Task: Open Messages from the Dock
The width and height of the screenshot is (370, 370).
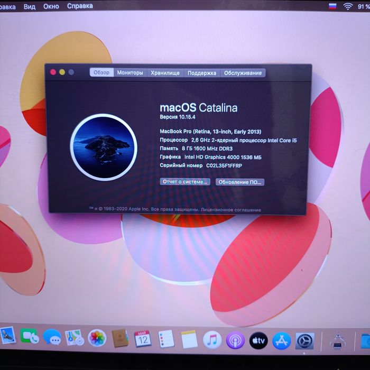Action: pos(52,337)
